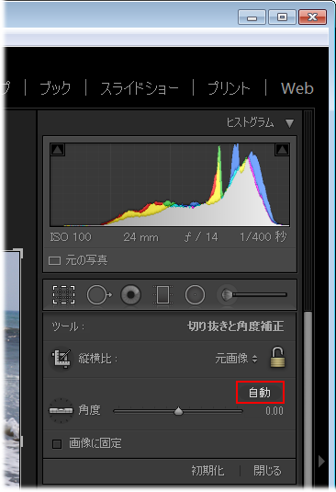Minimize the application window

(252, 17)
